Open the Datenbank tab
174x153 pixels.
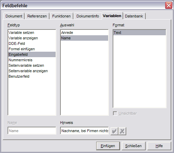(x=134, y=16)
